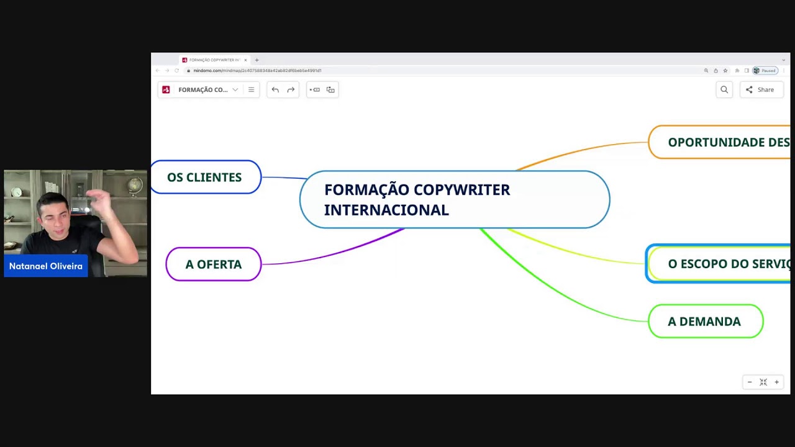The height and width of the screenshot is (447, 795).
Task: Expand the FORMAÇÃO CO... title dropdown
Action: click(x=235, y=90)
